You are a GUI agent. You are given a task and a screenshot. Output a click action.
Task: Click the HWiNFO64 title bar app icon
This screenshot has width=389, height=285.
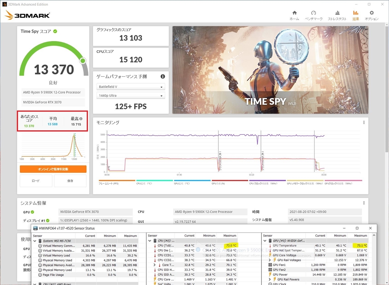pyautogui.click(x=35, y=228)
